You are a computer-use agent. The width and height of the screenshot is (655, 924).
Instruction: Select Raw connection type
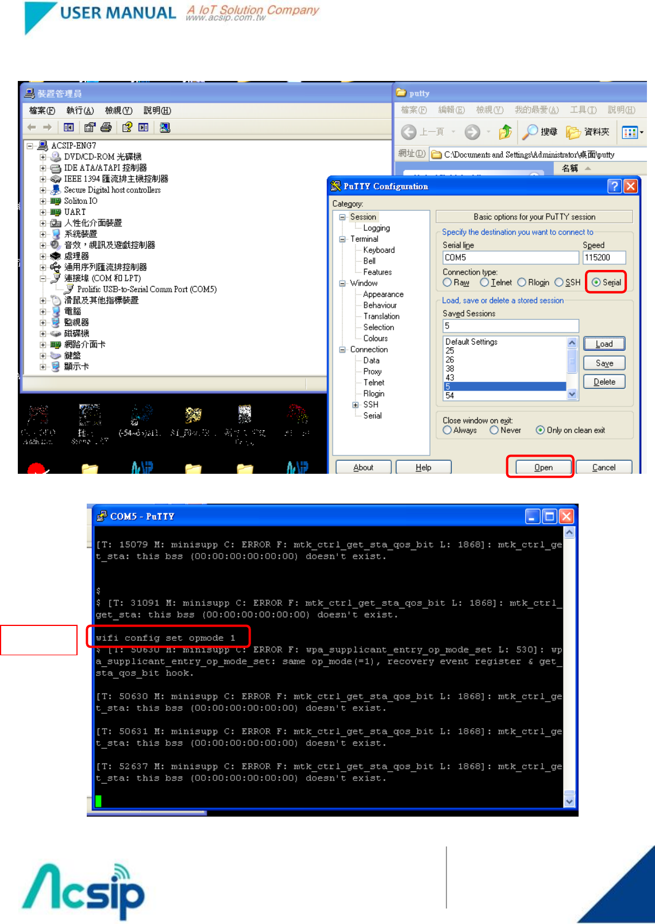point(447,282)
